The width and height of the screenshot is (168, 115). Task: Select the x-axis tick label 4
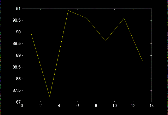(59, 106)
